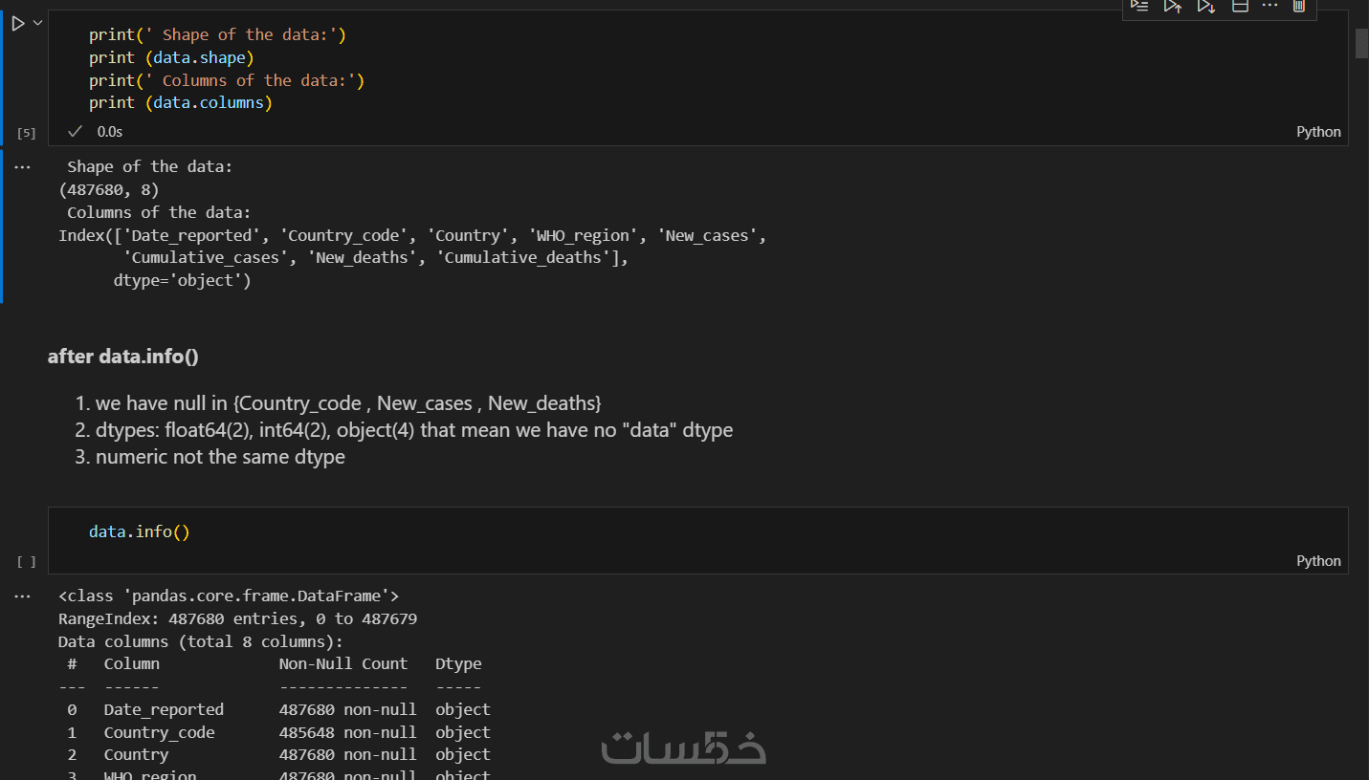Change language mode of the print cell
The height and width of the screenshot is (780, 1369).
pos(1318,132)
